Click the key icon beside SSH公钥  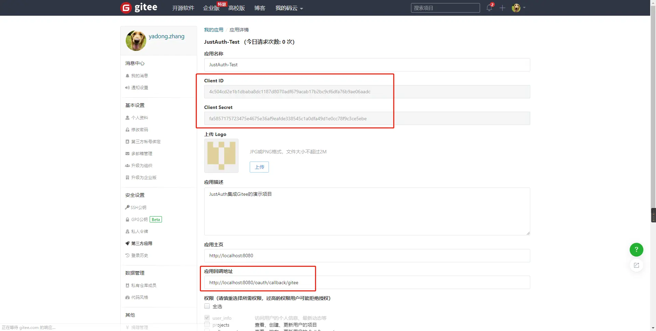pyautogui.click(x=127, y=207)
